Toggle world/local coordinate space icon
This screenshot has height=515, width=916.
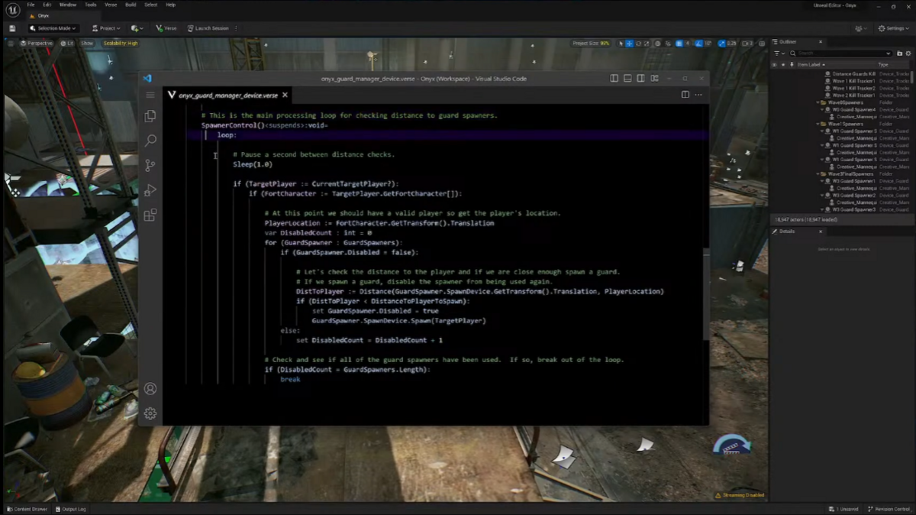658,44
